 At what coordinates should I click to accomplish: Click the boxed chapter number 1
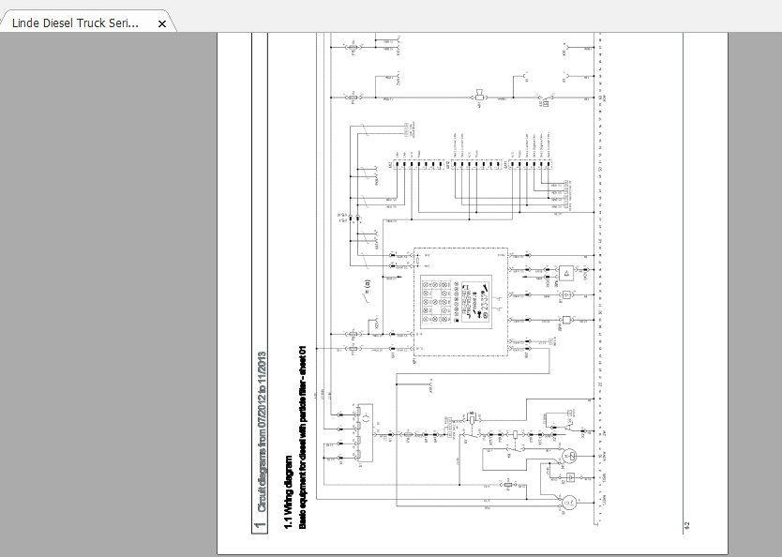(x=260, y=525)
